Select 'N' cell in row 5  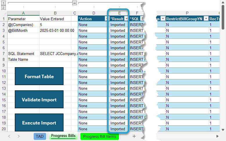pyautogui.click(x=187, y=42)
